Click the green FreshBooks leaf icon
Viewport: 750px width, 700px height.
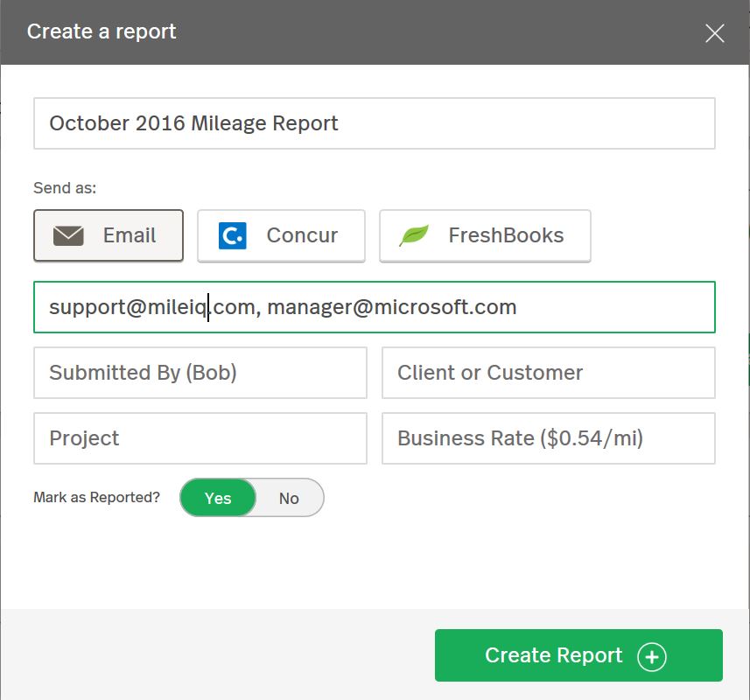tap(414, 235)
